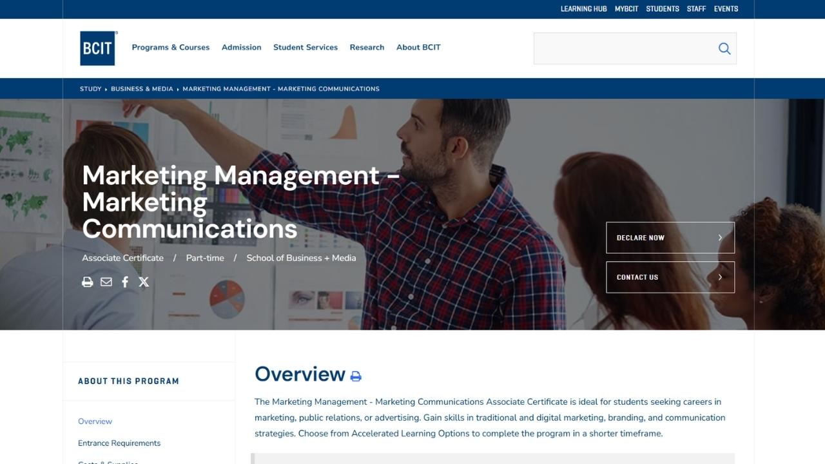Click the print icon beside Overview heading

pos(356,376)
